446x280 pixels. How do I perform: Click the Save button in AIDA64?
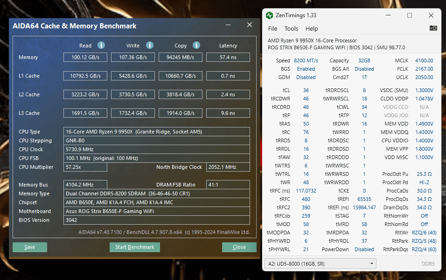tap(30, 247)
